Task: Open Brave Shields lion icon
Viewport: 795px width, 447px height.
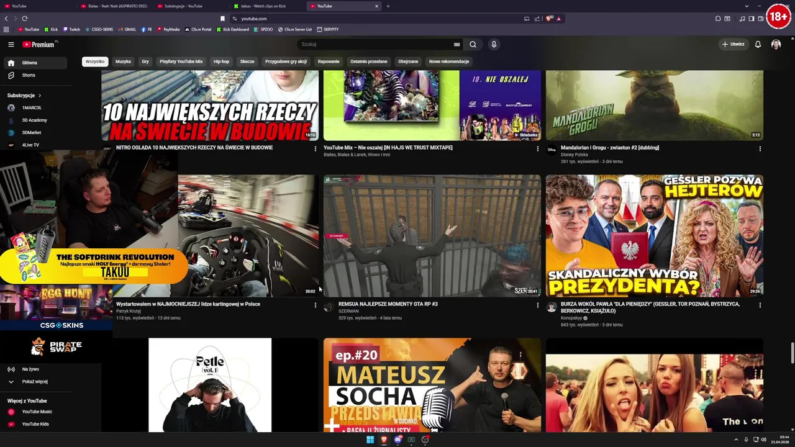Action: [549, 19]
